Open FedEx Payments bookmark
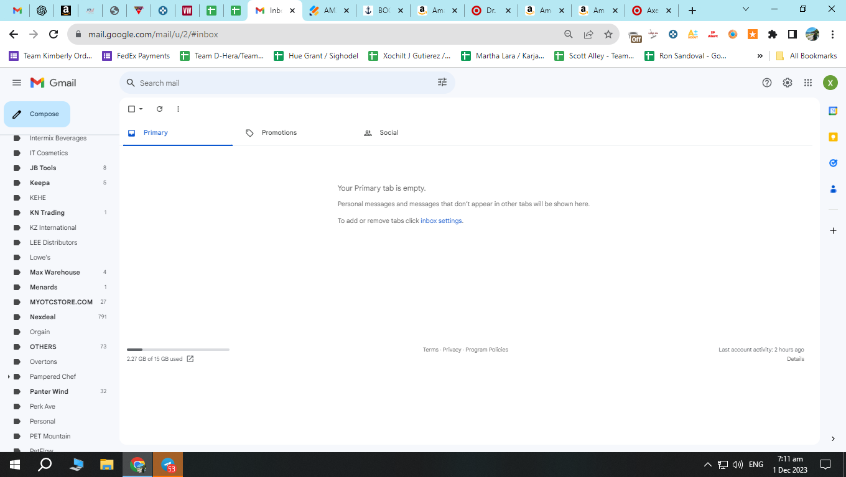Screen dimensions: 846x477 click(x=136, y=56)
